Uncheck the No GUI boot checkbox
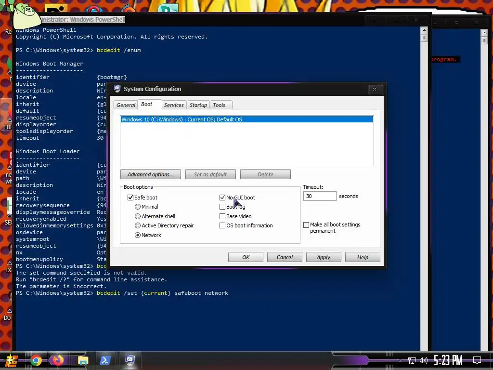493x370 pixels. point(222,198)
